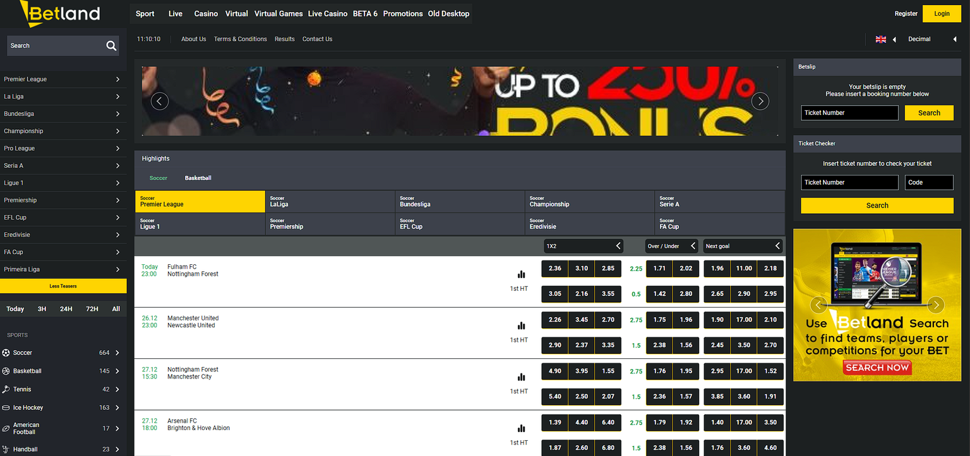Switch highlights to Basketball
The height and width of the screenshot is (456, 970).
[x=198, y=178]
